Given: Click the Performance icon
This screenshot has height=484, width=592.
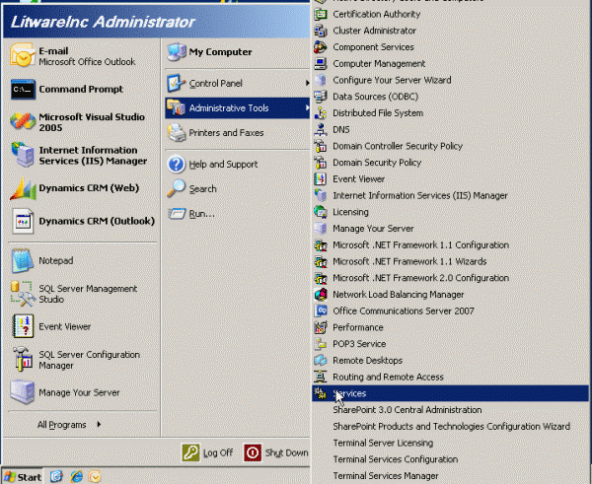Looking at the screenshot, I should [321, 327].
